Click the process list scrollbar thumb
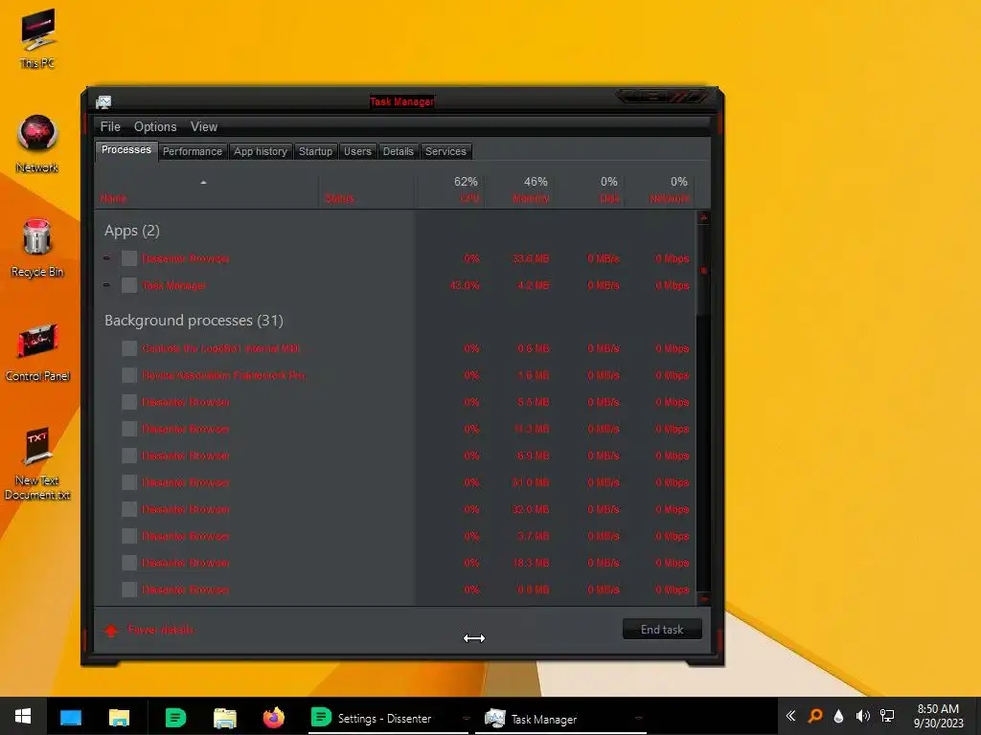Viewport: 981px width, 735px height. pos(703,270)
